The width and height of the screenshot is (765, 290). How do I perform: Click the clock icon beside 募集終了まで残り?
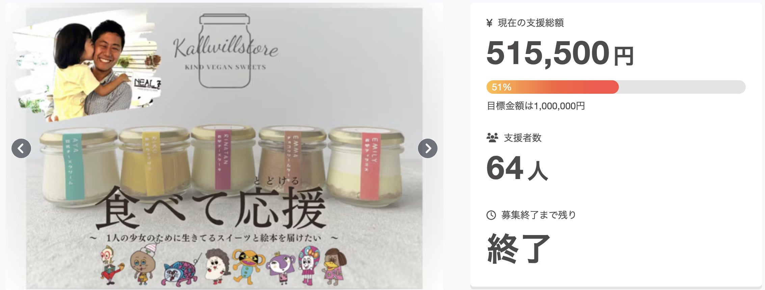(491, 215)
